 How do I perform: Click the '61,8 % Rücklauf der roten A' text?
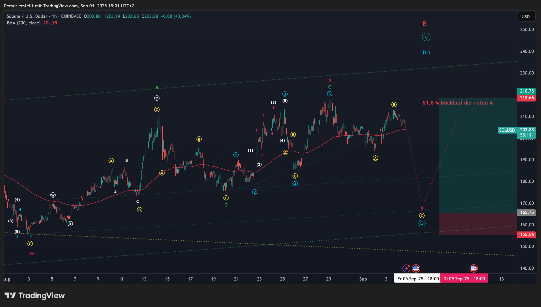[x=457, y=103]
